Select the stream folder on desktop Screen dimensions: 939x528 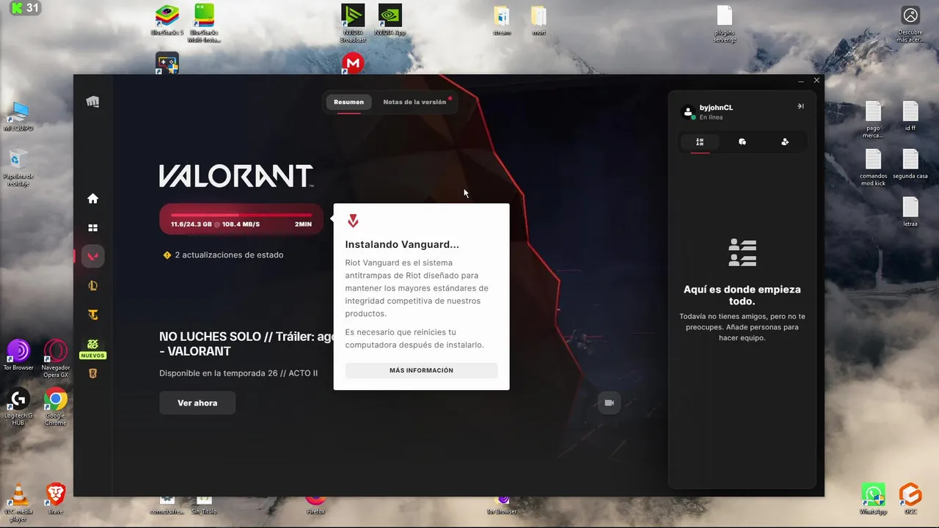point(502,21)
